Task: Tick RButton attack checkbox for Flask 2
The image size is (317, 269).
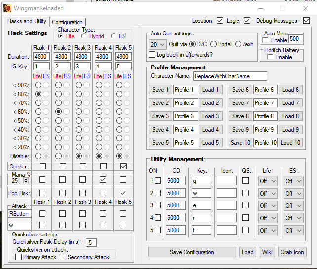Action: [x=62, y=213]
